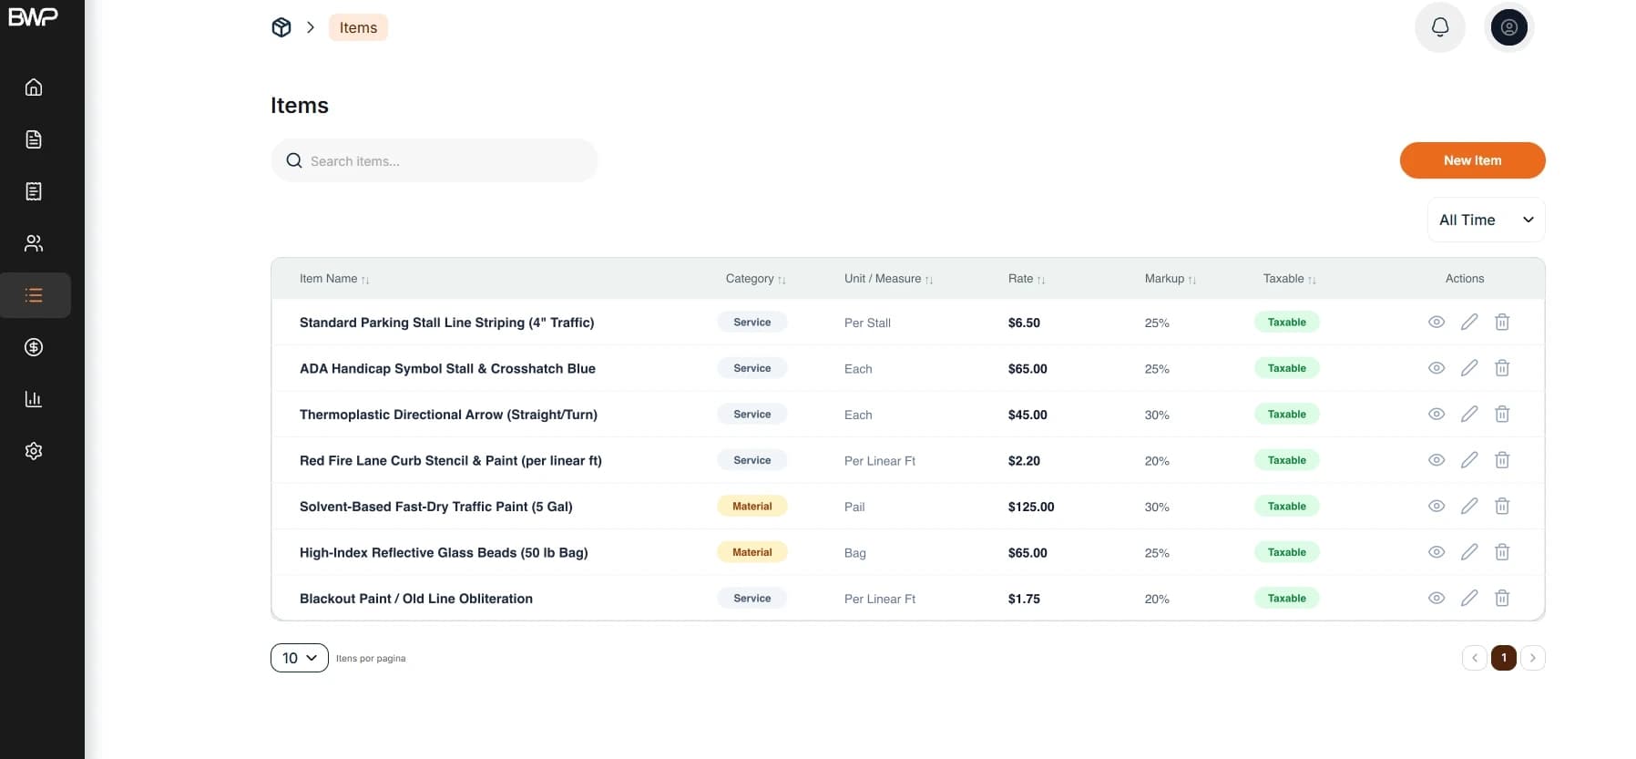Viewport: 1636px width, 759px height.
Task: Click the New Item button
Action: (x=1472, y=160)
